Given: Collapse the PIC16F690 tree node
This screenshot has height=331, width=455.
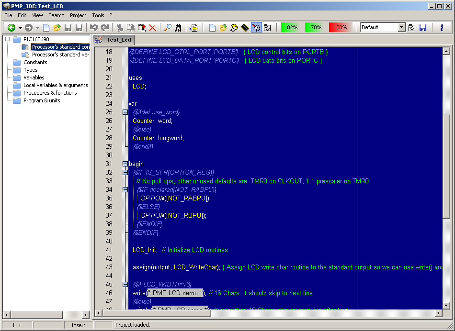Looking at the screenshot, I should pyautogui.click(x=8, y=39).
